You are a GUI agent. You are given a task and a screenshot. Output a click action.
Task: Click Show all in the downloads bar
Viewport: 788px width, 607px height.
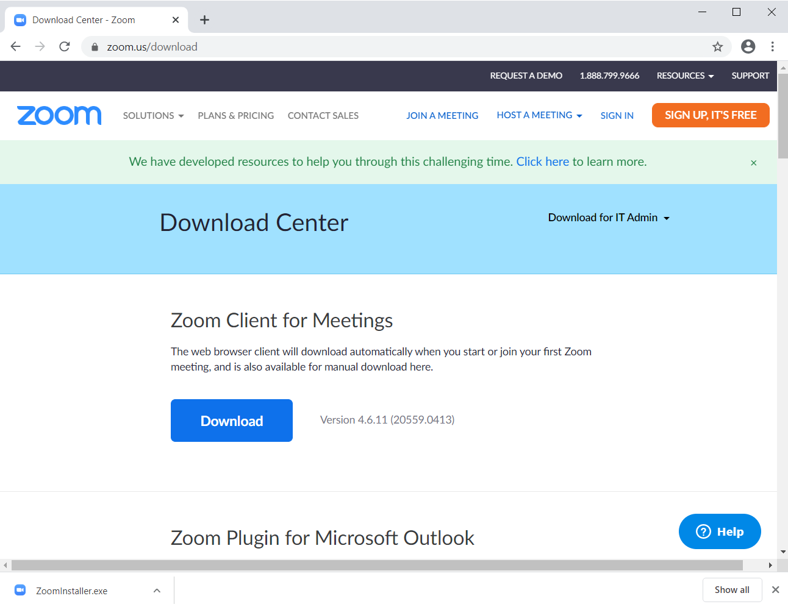[732, 589]
